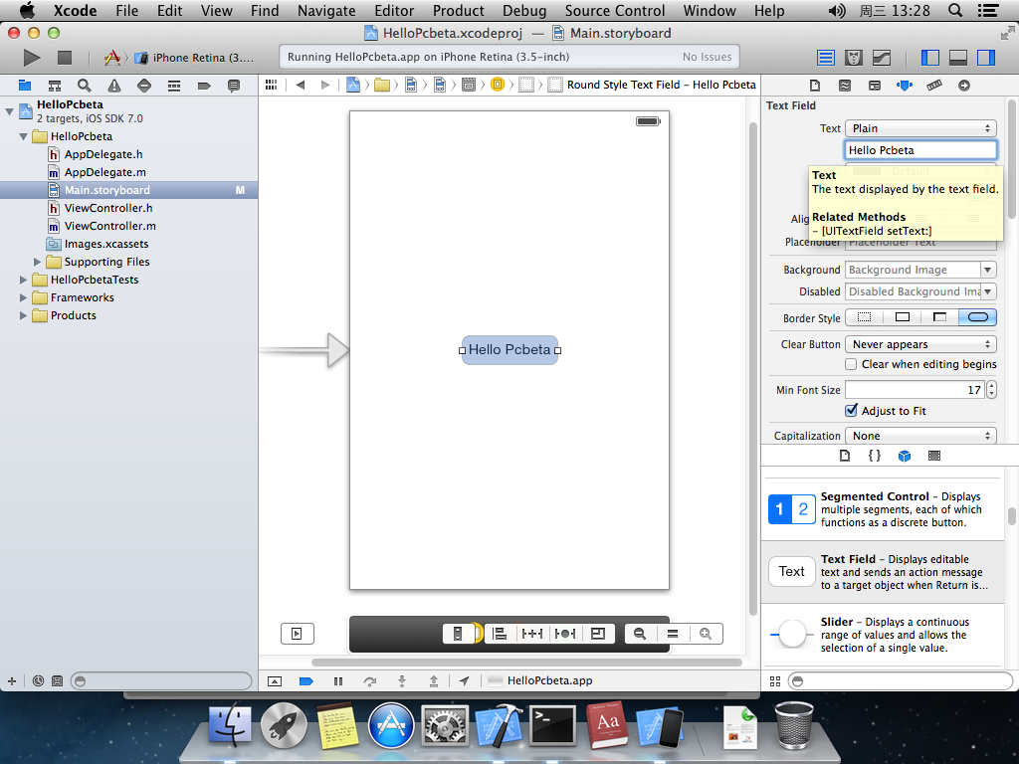The width and height of the screenshot is (1019, 764).
Task: Go back in jump bar history
Action: [301, 86]
